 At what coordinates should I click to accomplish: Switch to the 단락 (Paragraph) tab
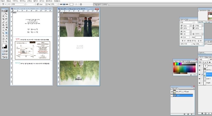click(187, 20)
